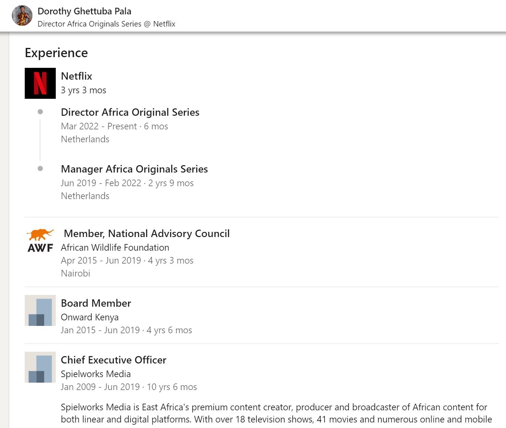Open the African Wildlife Foundation logo
Viewport: 506px width, 428px height.
tap(40, 241)
